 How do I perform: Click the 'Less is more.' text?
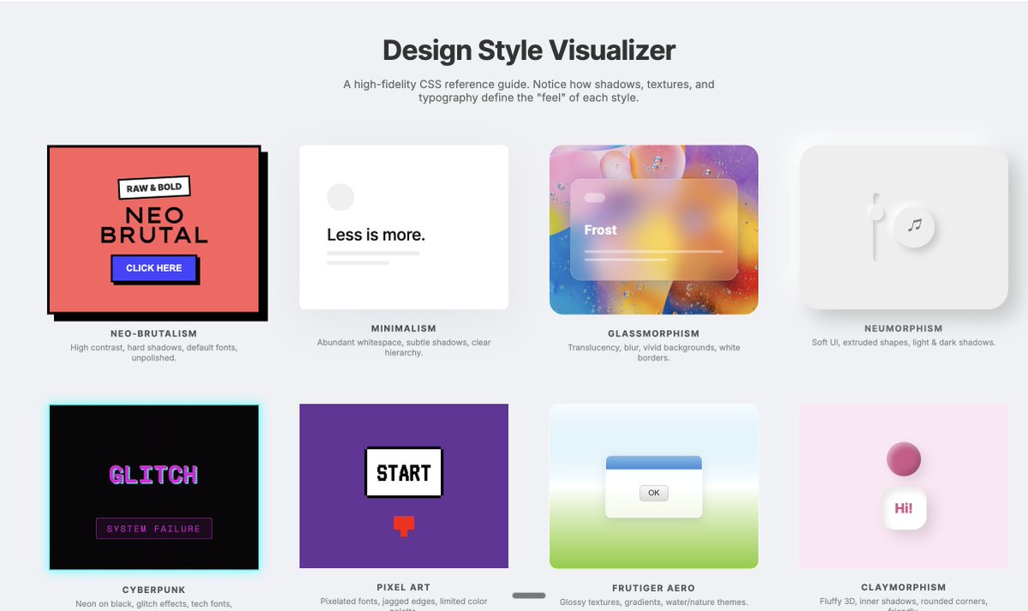point(375,234)
